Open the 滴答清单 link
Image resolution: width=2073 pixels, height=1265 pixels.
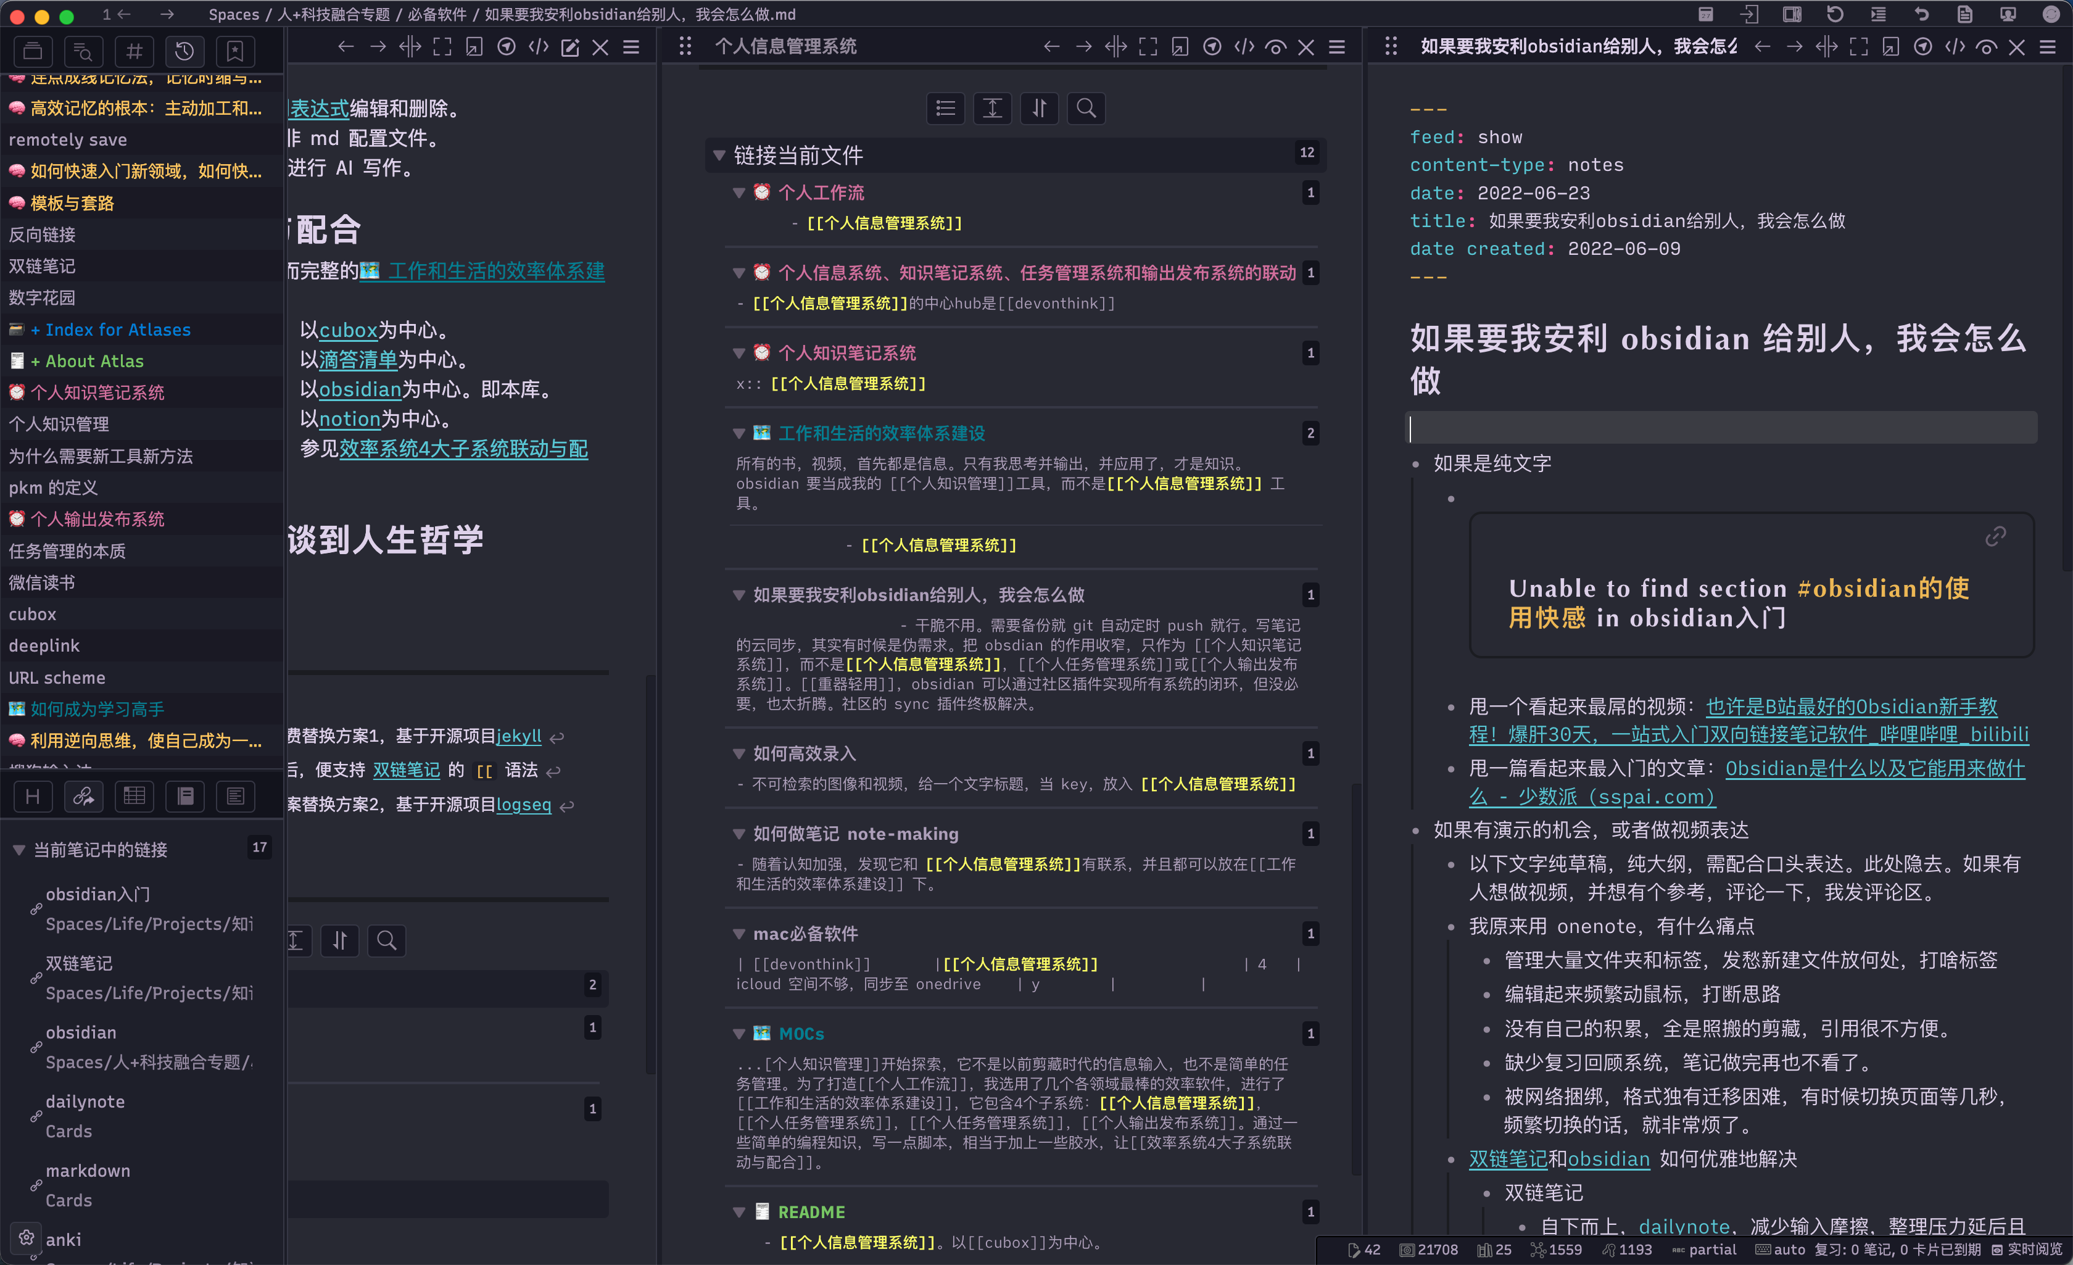(358, 360)
